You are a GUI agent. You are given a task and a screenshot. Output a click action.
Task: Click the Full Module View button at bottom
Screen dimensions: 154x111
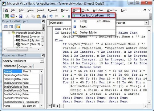pos(53,106)
